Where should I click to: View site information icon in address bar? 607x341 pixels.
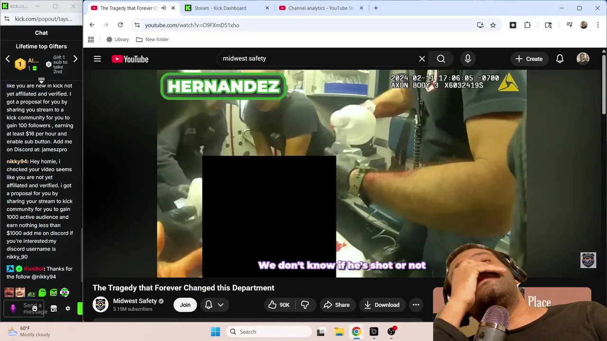tap(137, 25)
